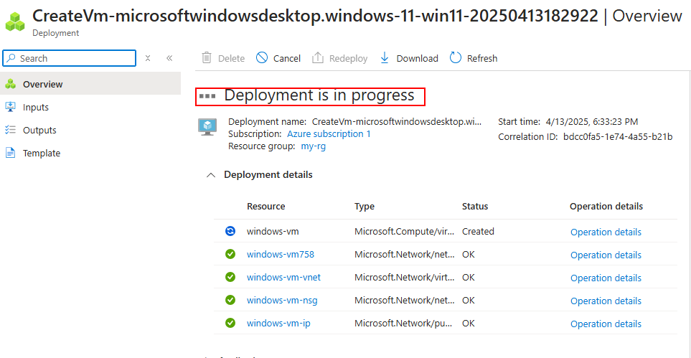Click the up-down expand arrows beside Search
This screenshot has height=358, width=691.
point(148,58)
